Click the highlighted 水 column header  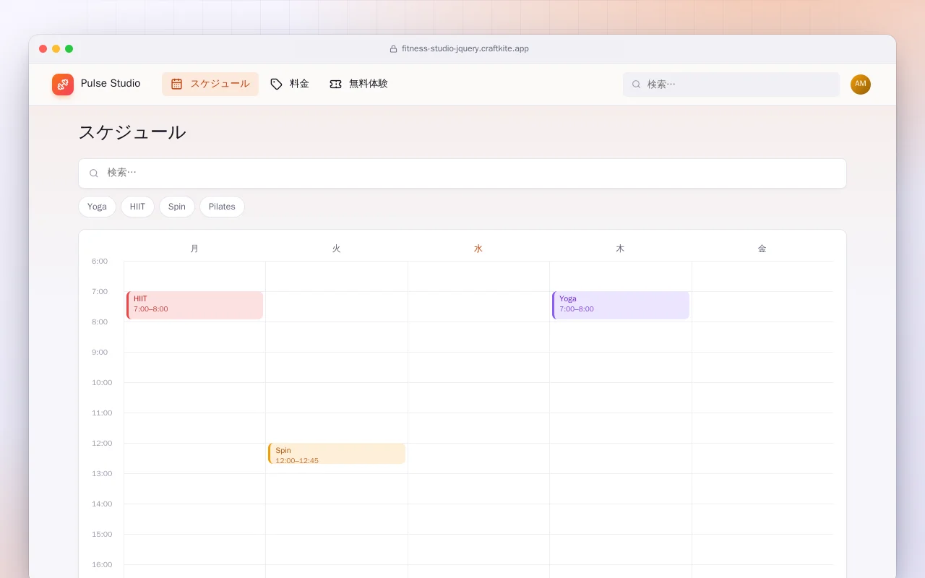(x=478, y=249)
